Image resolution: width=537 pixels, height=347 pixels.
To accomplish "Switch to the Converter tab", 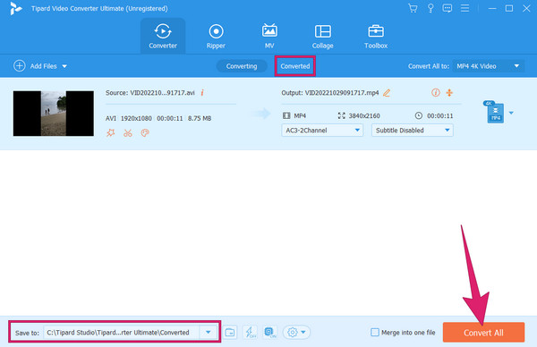I will pyautogui.click(x=163, y=36).
